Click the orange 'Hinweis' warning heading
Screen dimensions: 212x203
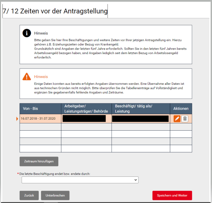click(41, 77)
